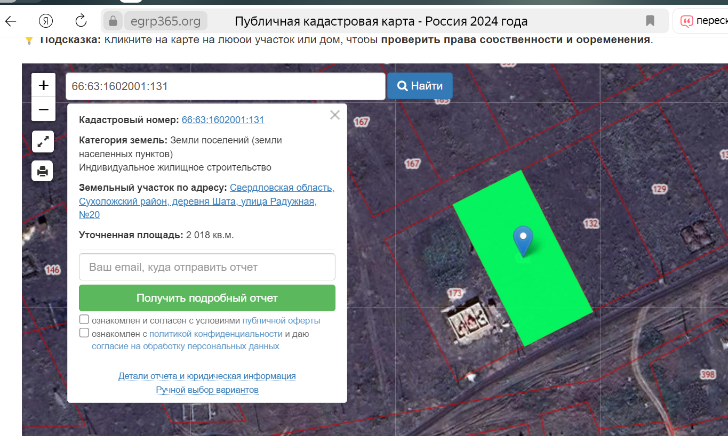Click Получить подробный отчет button
728x436 pixels.
tap(207, 298)
